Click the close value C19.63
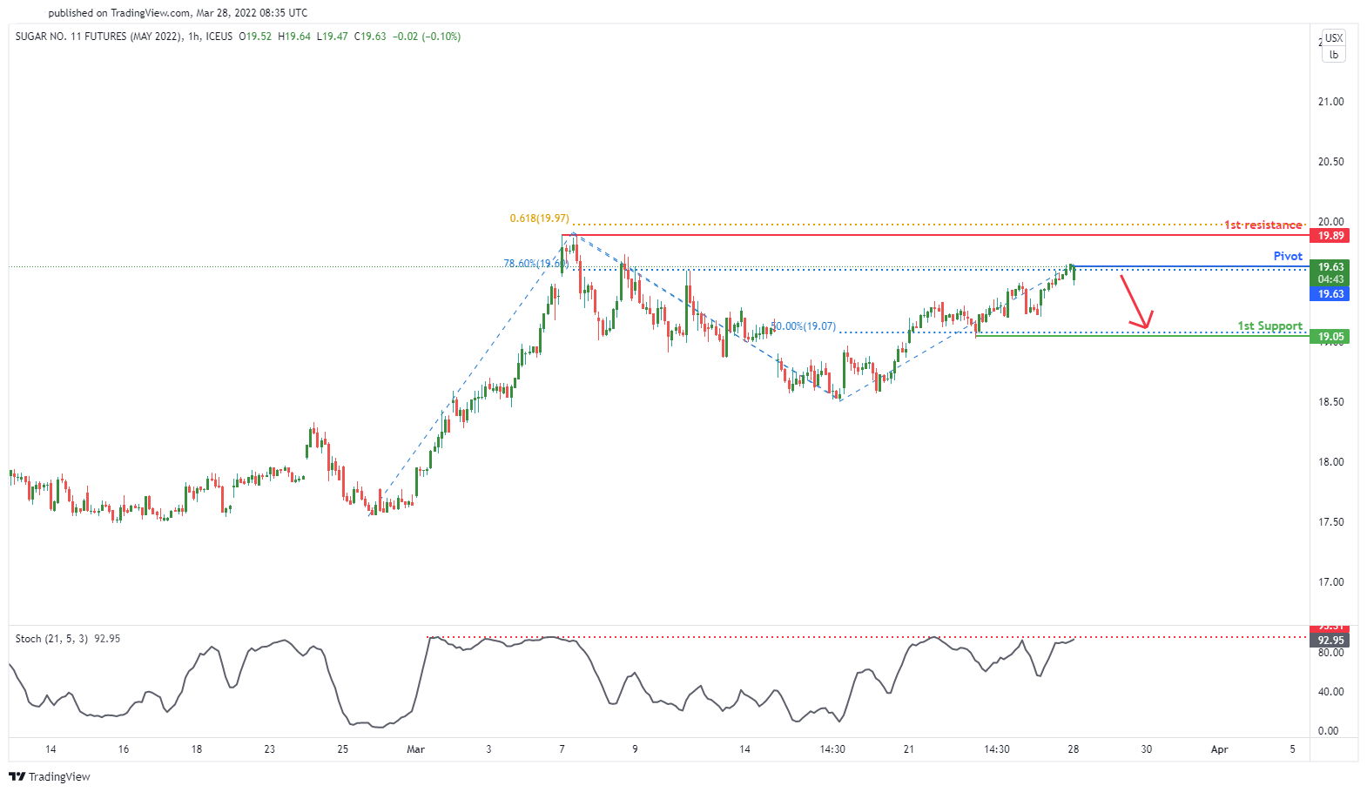The image size is (1367, 792). (x=370, y=37)
